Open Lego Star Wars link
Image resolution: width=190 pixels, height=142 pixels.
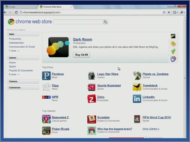108,74
